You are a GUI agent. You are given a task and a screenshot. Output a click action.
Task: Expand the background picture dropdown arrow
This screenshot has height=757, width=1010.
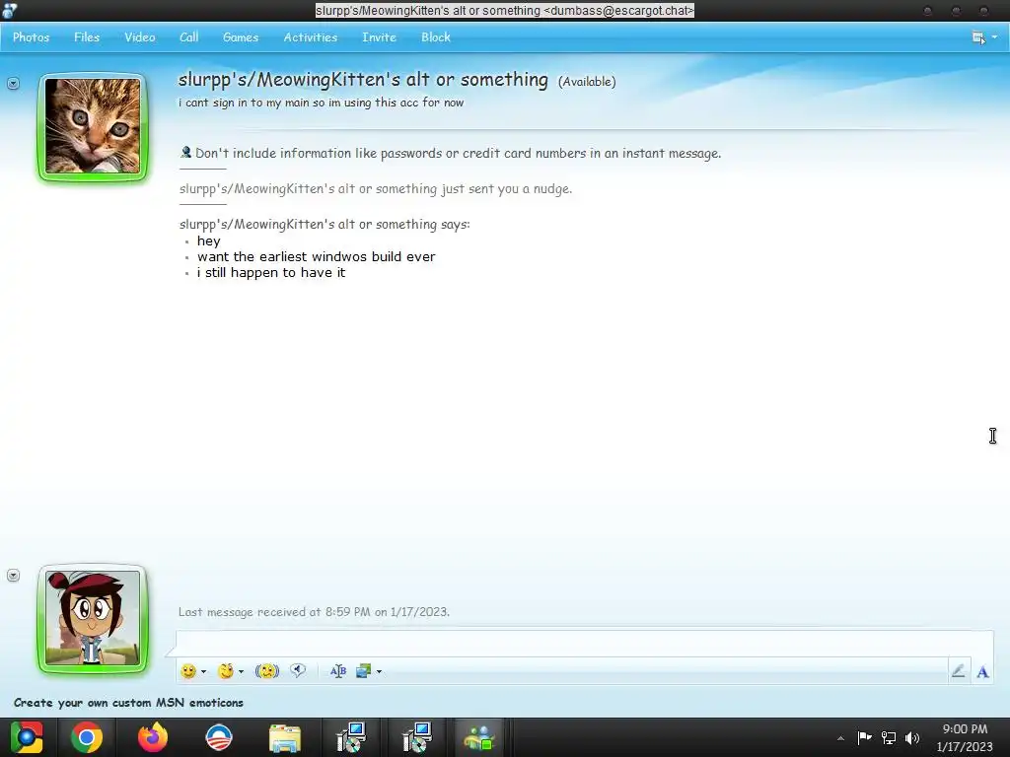pyautogui.click(x=379, y=671)
